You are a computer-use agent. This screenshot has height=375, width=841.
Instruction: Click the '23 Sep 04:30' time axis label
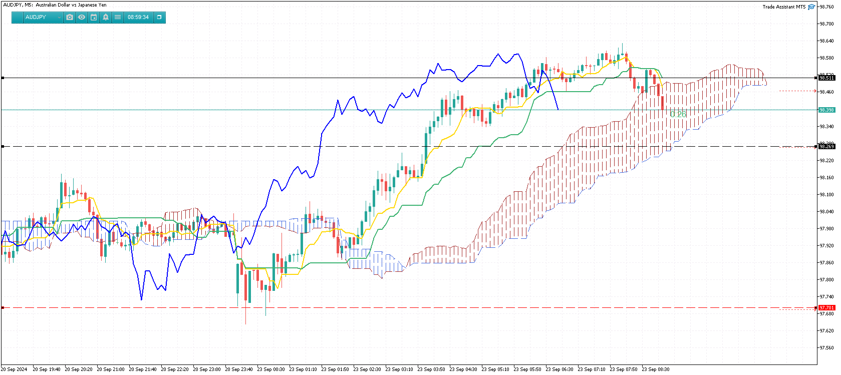(x=463, y=369)
